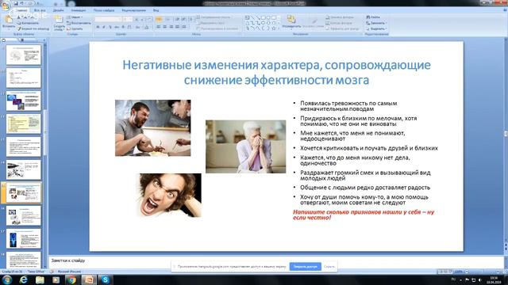Click the zoom percentage in status bar
508x285 pixels.
pos(459,272)
